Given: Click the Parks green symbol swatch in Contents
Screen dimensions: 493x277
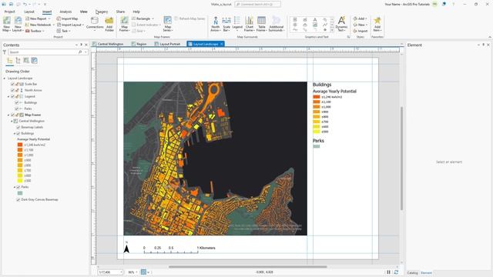Looking at the screenshot, I should 20,193.
